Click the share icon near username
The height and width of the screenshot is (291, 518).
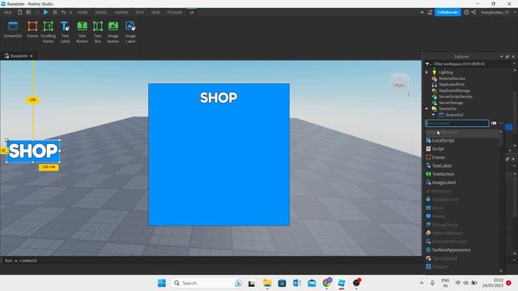click(473, 12)
